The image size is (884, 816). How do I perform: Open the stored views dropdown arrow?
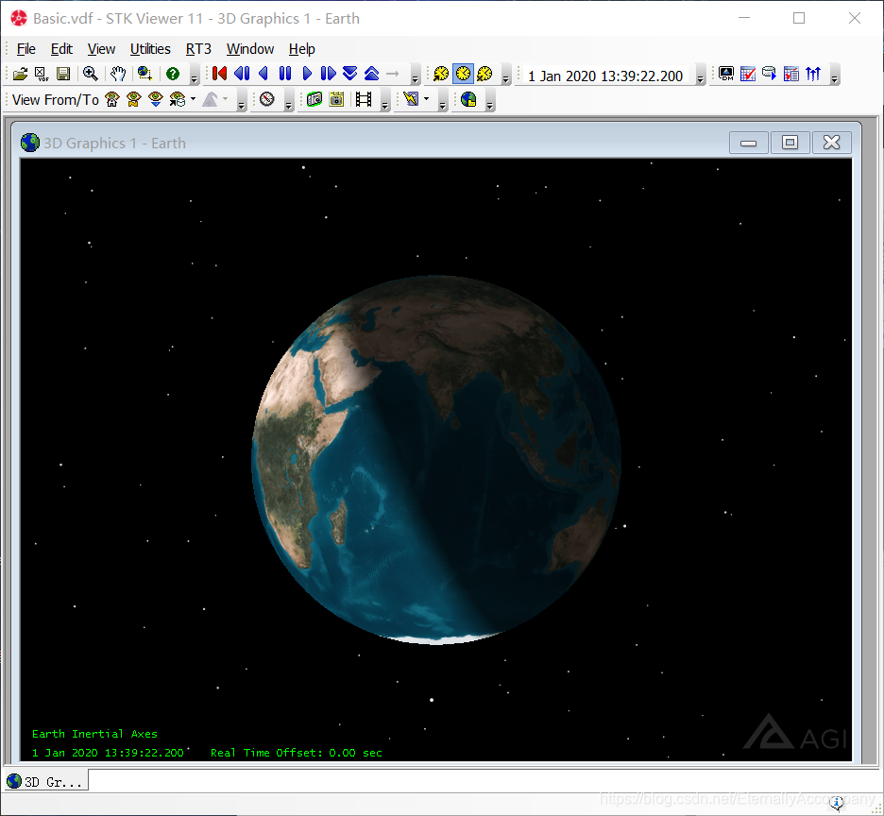pos(194,99)
